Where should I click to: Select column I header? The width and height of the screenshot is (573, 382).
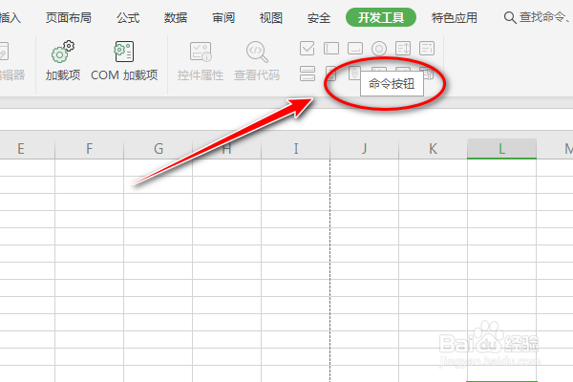coord(296,149)
